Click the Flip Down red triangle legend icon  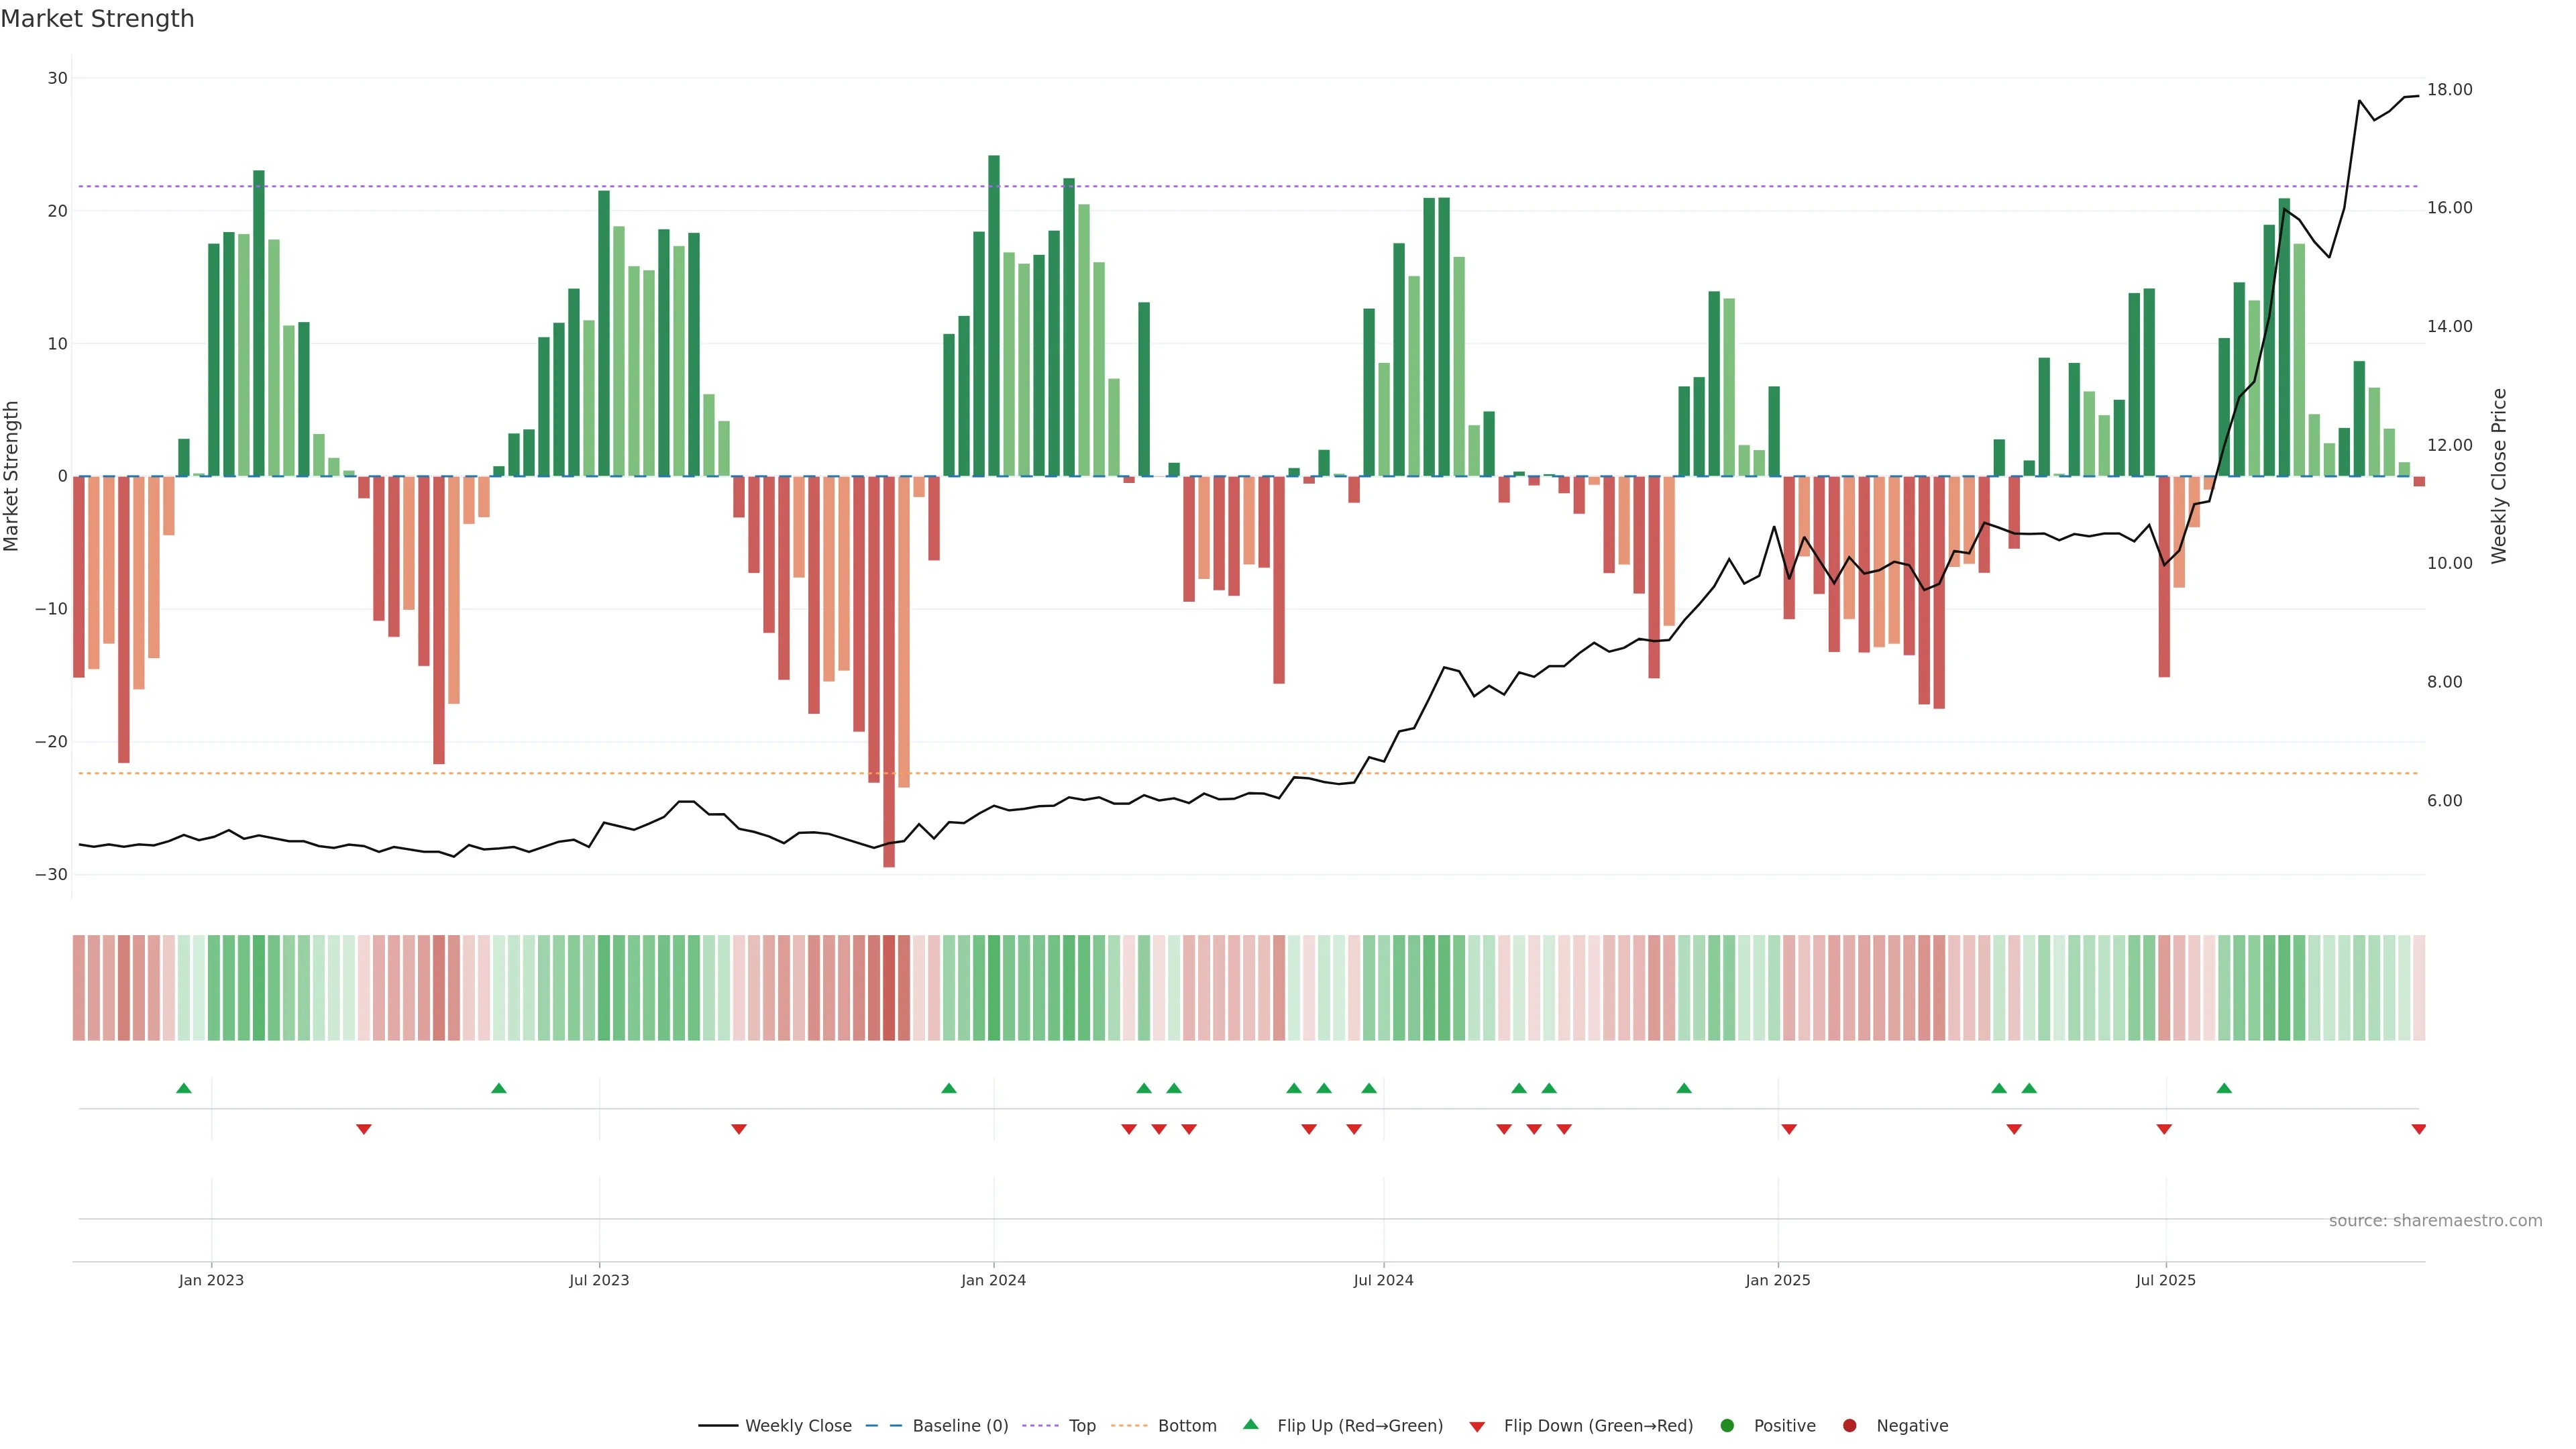pyautogui.click(x=1477, y=1427)
